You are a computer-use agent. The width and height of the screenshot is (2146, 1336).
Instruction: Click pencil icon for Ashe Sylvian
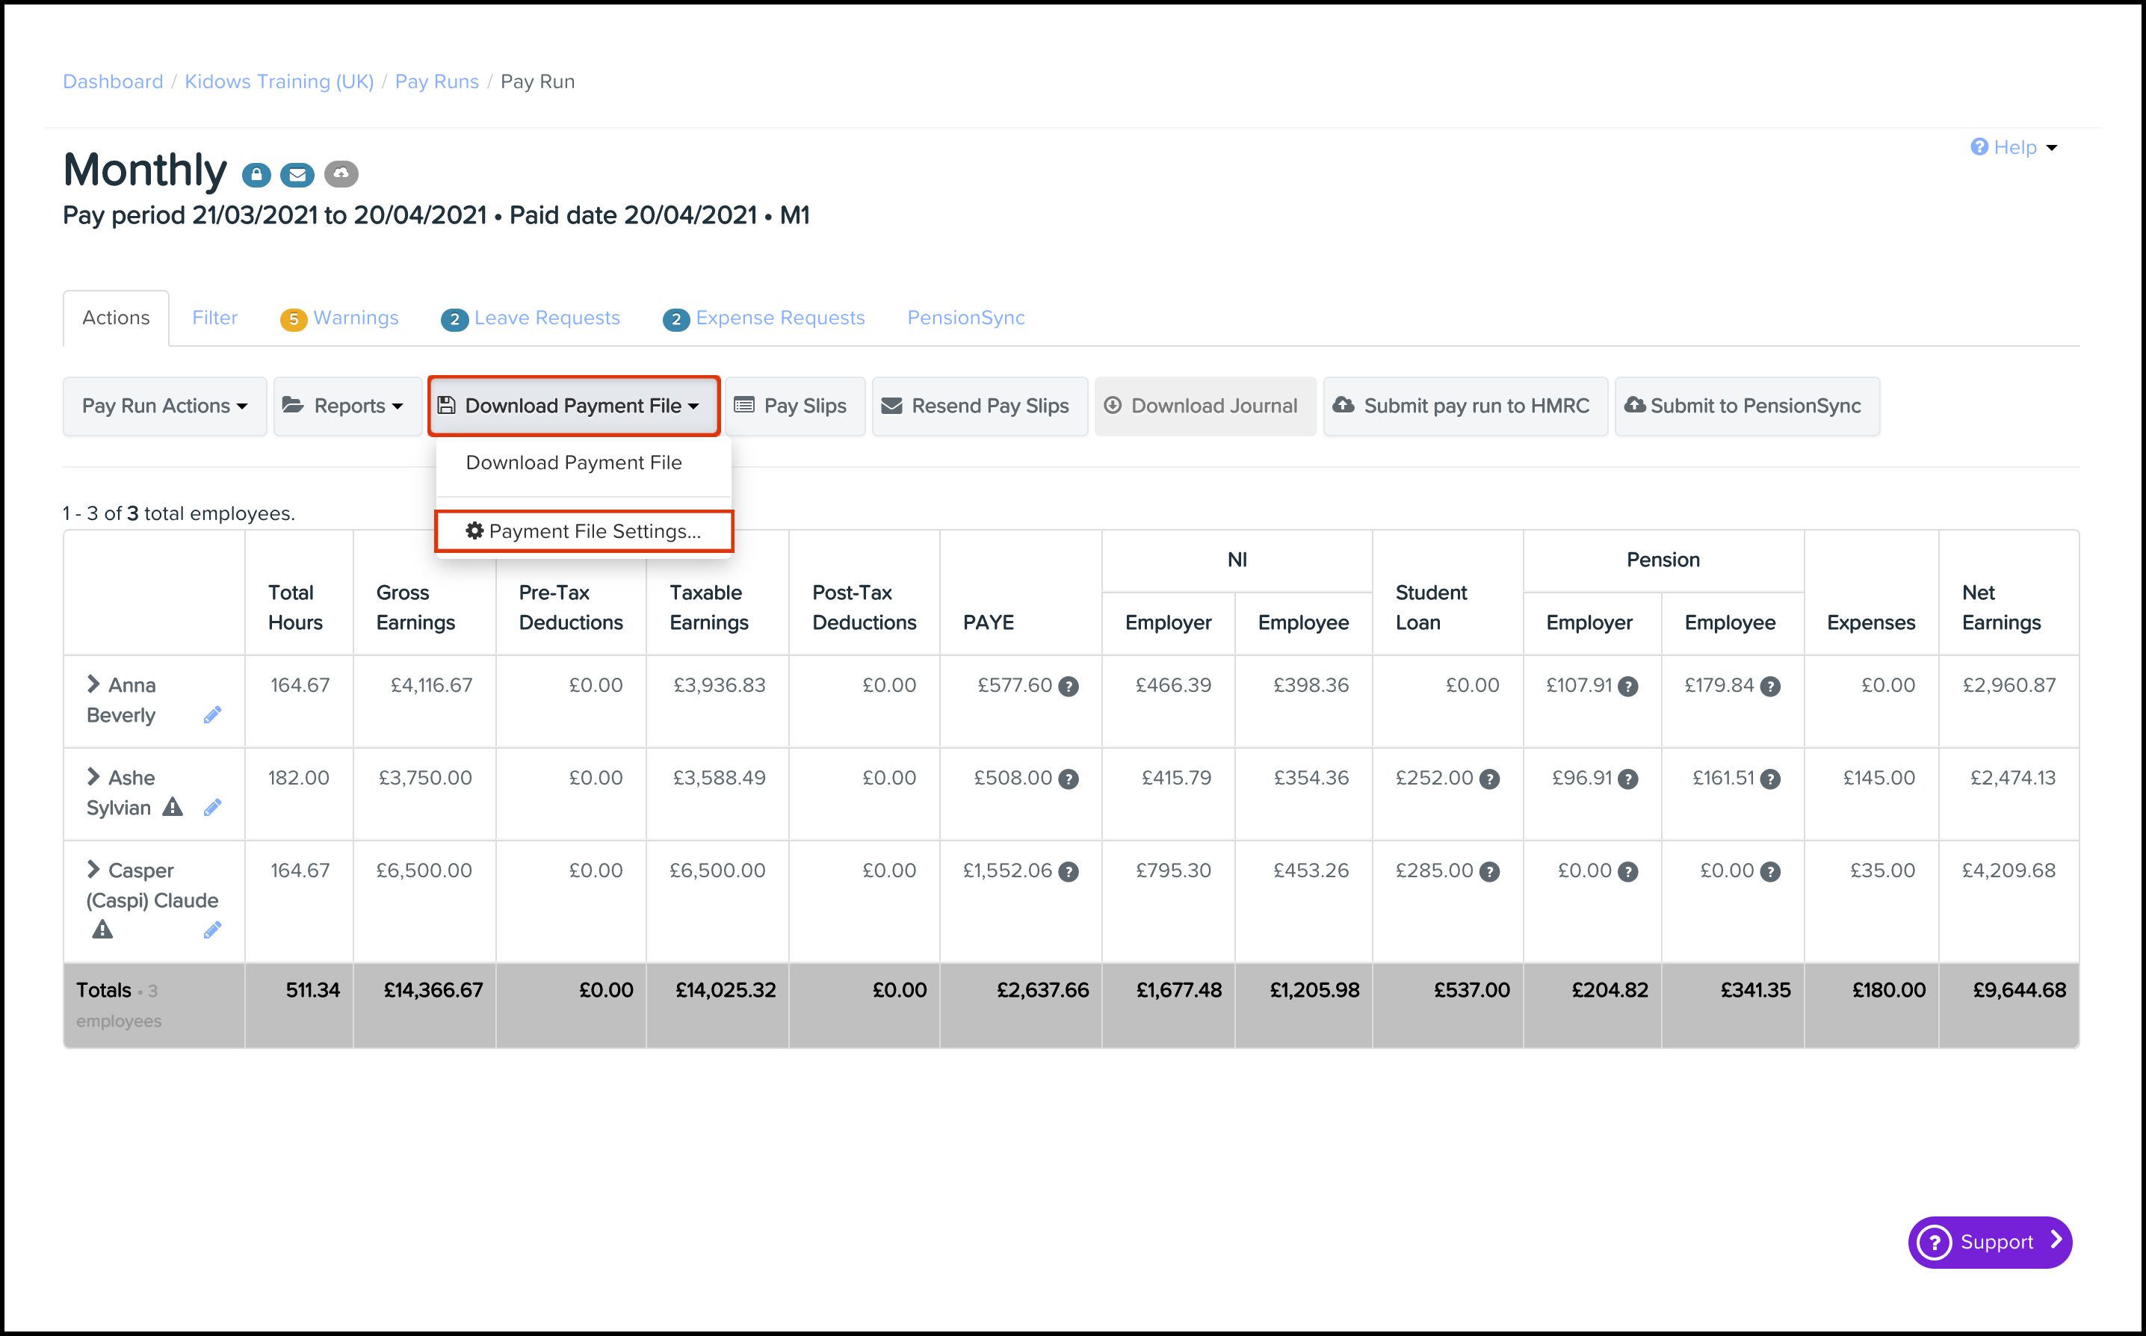[212, 808]
